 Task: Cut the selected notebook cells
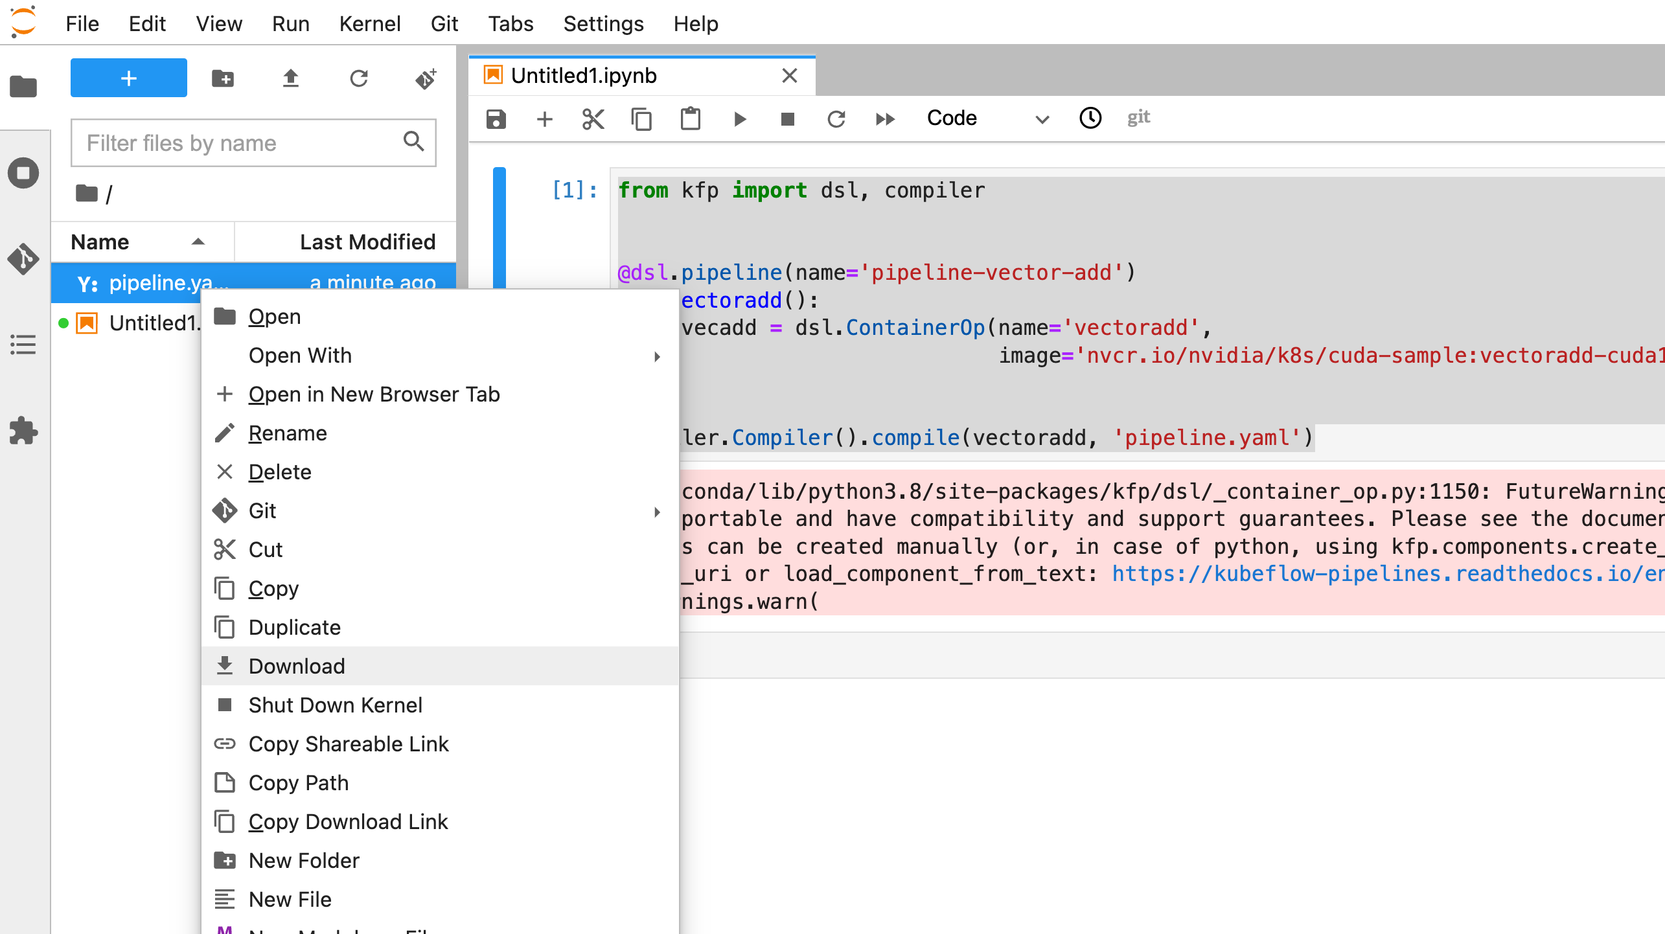coord(593,119)
